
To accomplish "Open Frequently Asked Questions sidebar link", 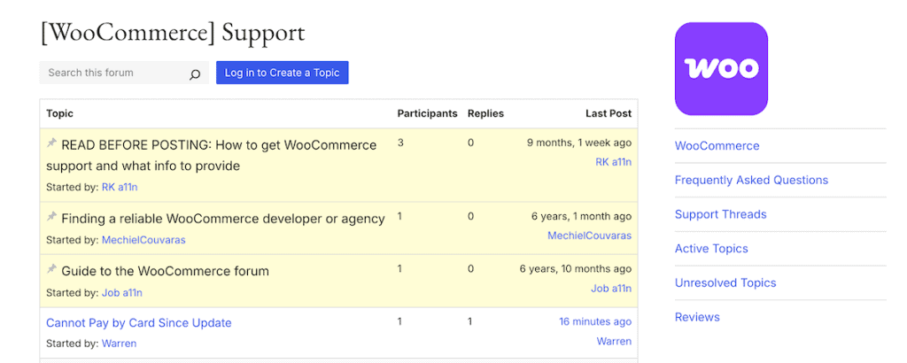I will (751, 180).
